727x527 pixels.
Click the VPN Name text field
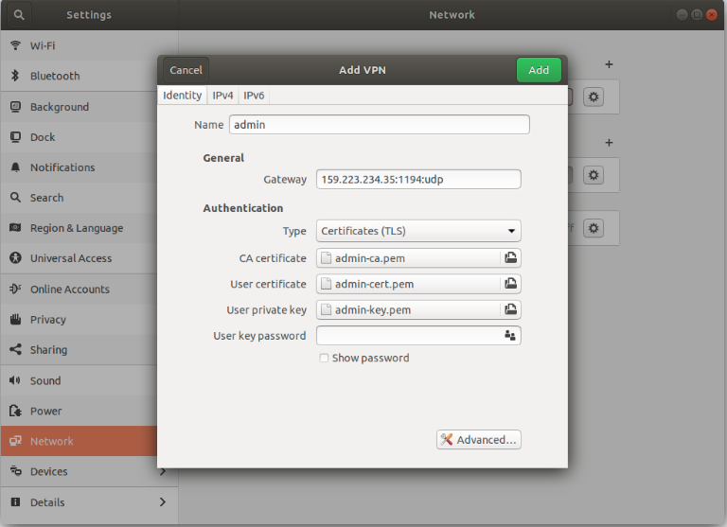pos(379,125)
